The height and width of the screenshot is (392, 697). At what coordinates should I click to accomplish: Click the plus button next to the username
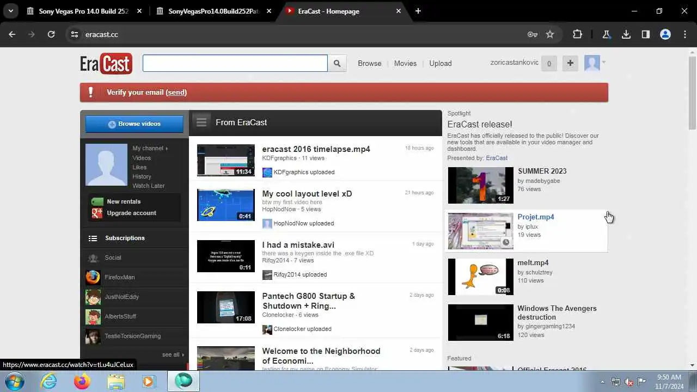pyautogui.click(x=570, y=63)
